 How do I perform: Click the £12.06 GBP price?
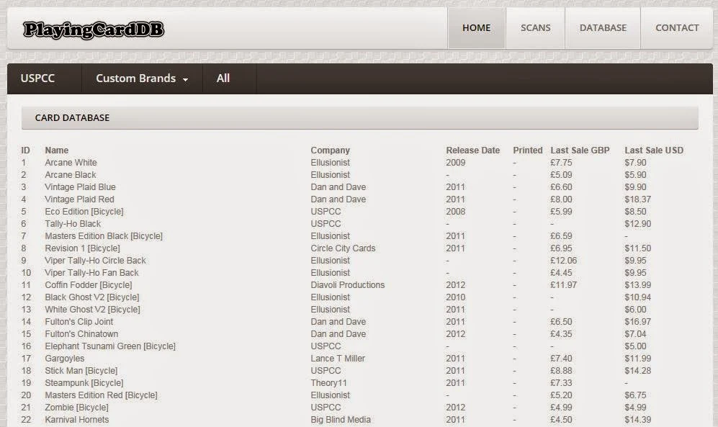[564, 261]
